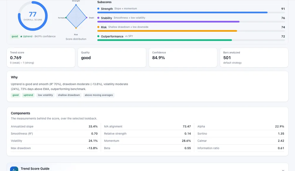Click the Confidence 84.9% card
This screenshot has width=295, height=171.
coord(183,58)
